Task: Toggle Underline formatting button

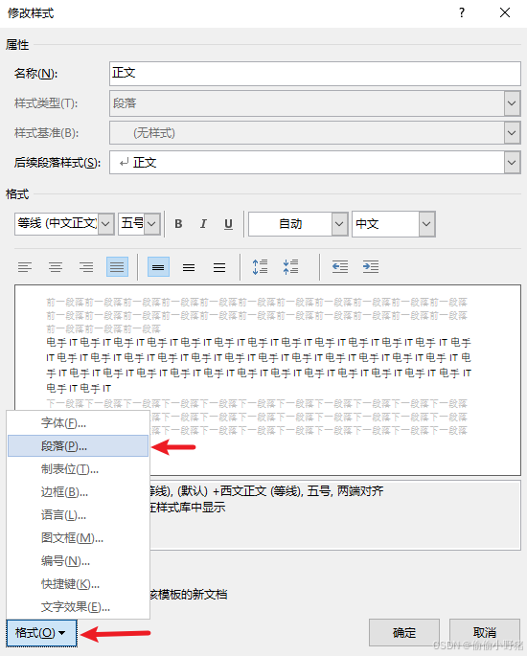Action: [x=228, y=224]
